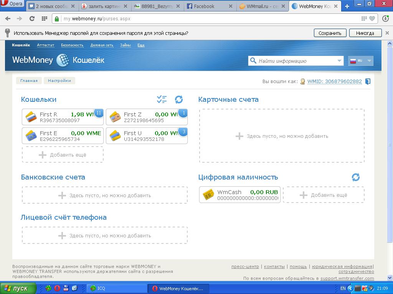Click the WebMoney globe logo
Screen dimensions: 393x294
[63, 60]
